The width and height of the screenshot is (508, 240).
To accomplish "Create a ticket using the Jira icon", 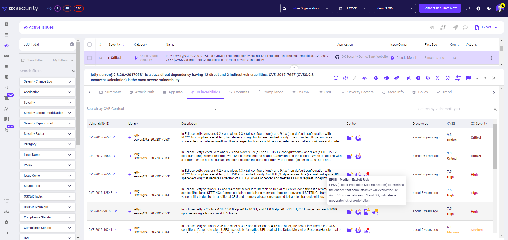I will pyautogui.click(x=396, y=78).
